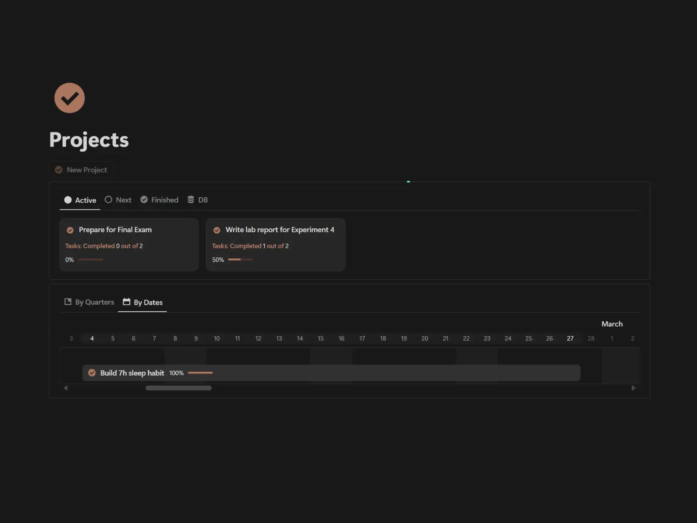Click the timeline horizontal scrollbar thumb
The image size is (697, 523).
[179, 388]
